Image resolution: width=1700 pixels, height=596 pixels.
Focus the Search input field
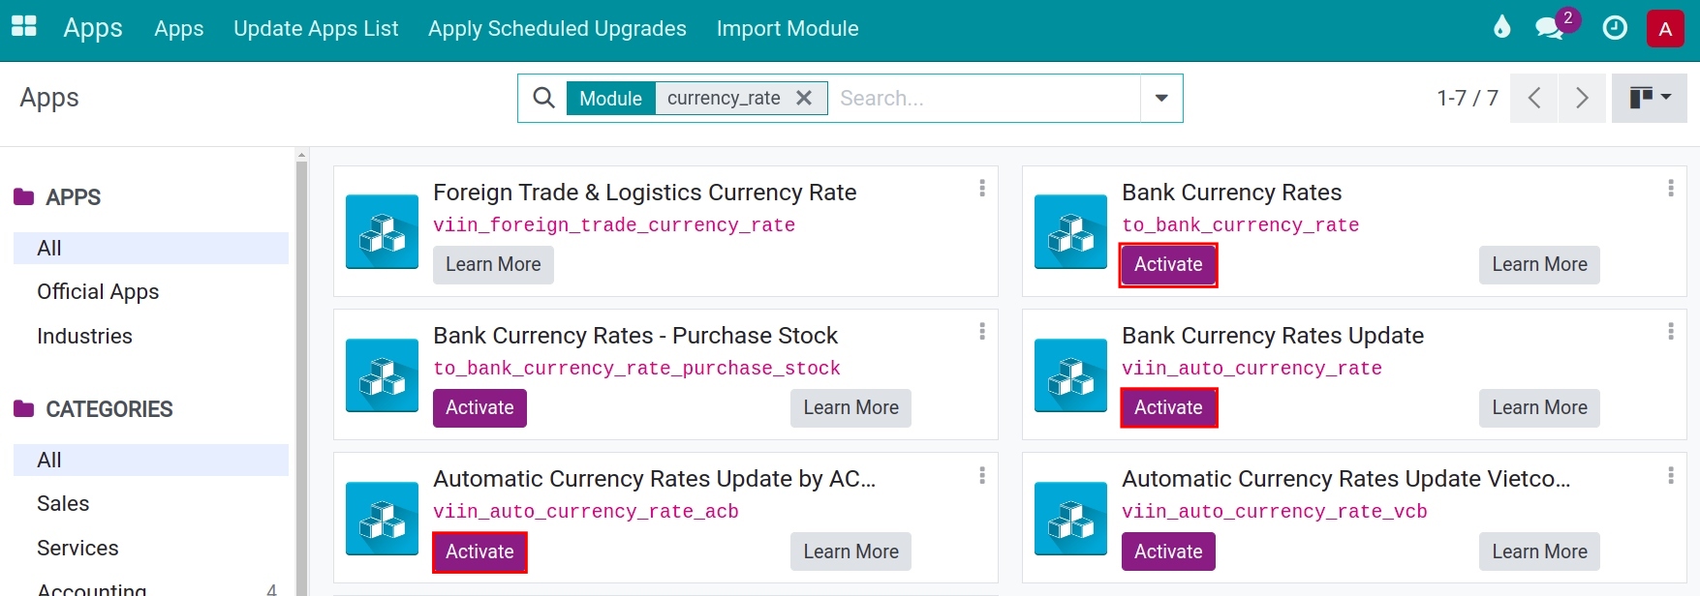(x=985, y=98)
